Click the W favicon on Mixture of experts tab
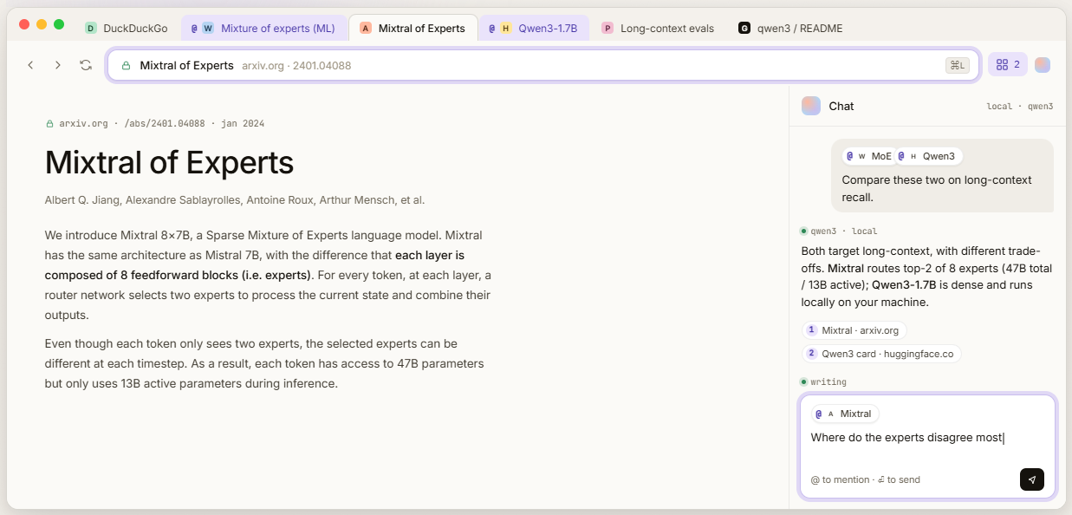This screenshot has width=1072, height=515. tap(208, 28)
